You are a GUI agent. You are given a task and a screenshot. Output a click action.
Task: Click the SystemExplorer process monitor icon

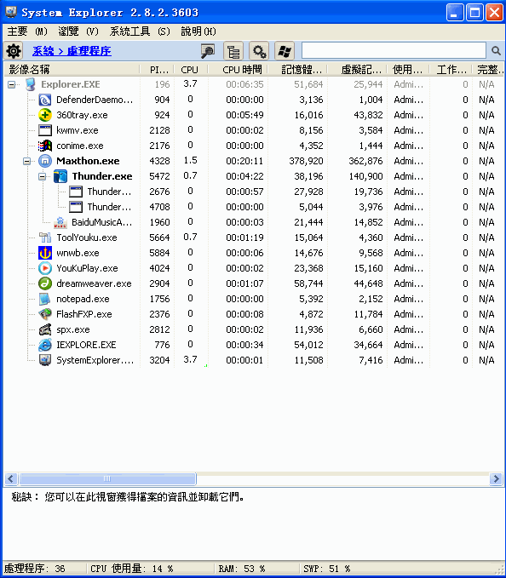pos(45,360)
